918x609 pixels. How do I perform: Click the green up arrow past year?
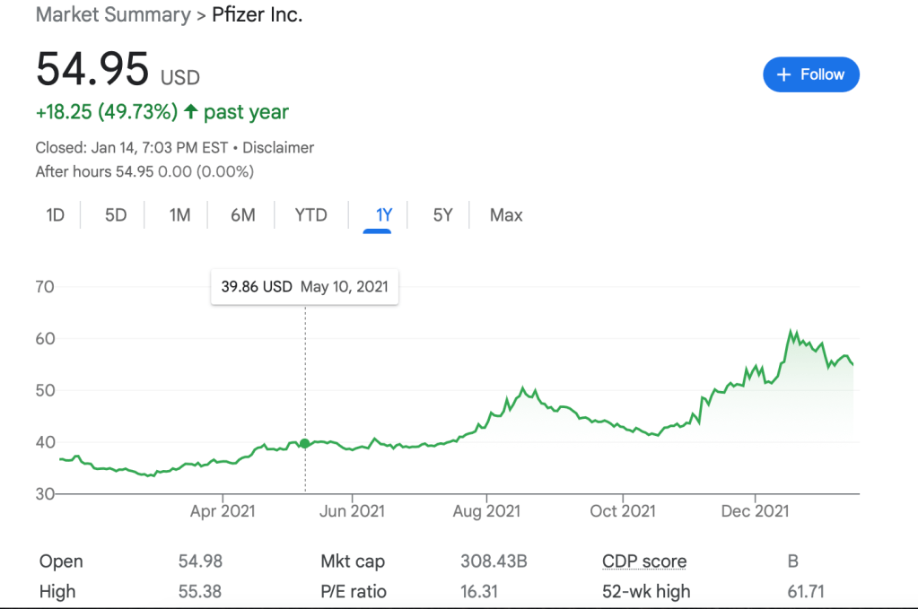click(190, 112)
